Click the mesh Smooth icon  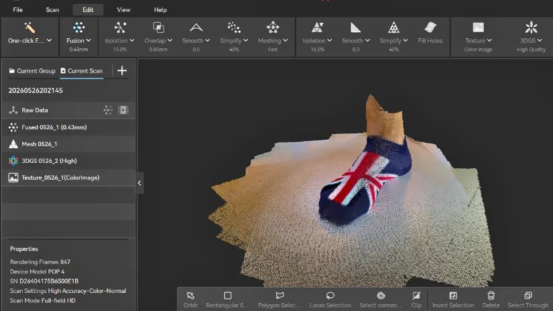(x=355, y=27)
